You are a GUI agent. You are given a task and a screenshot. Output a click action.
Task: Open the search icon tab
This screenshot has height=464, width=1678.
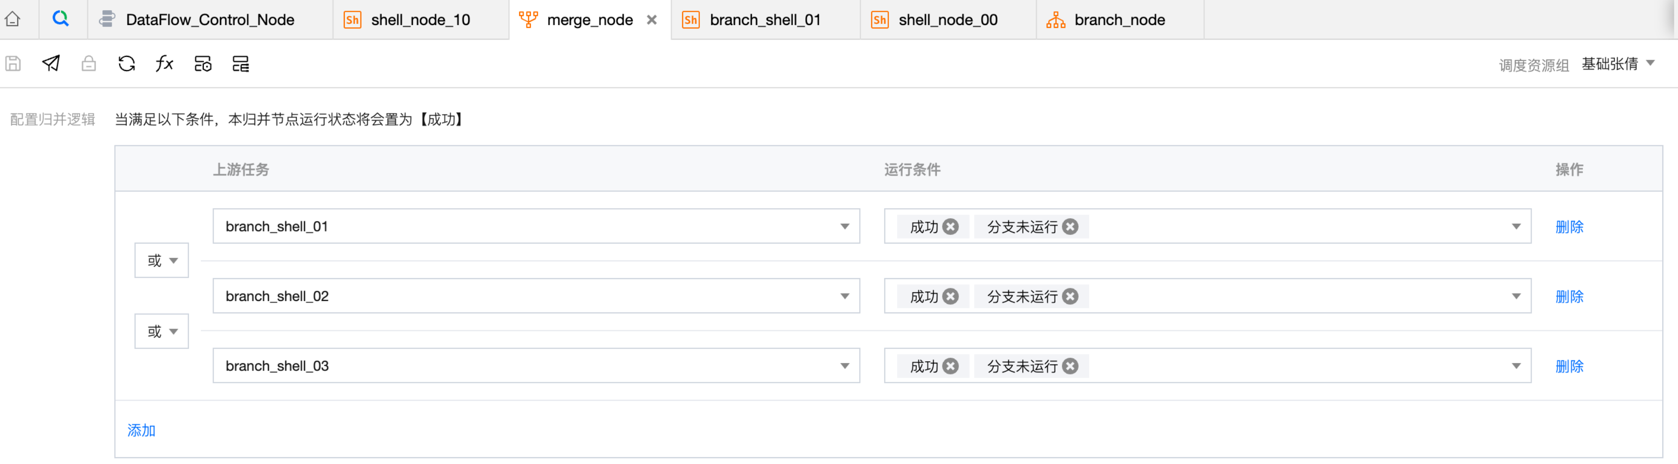click(x=61, y=19)
